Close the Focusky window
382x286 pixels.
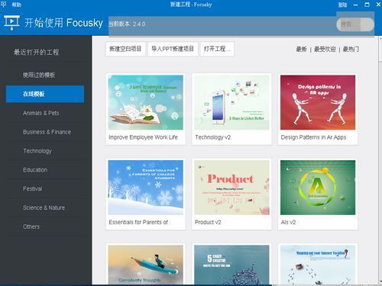coord(378,5)
